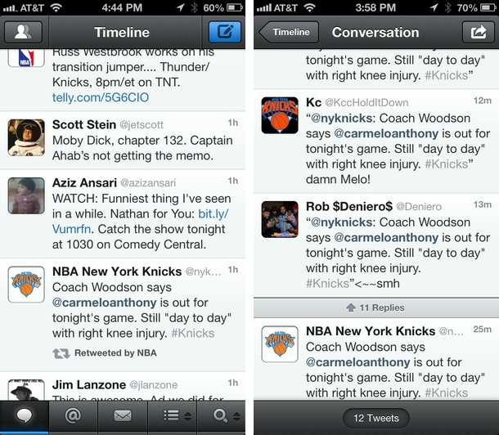499x435 pixels.
Task: Select the Timeline speech bubble tab
Action: point(24,415)
